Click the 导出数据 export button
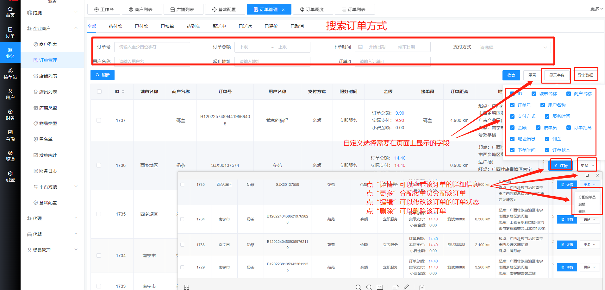 coord(585,75)
